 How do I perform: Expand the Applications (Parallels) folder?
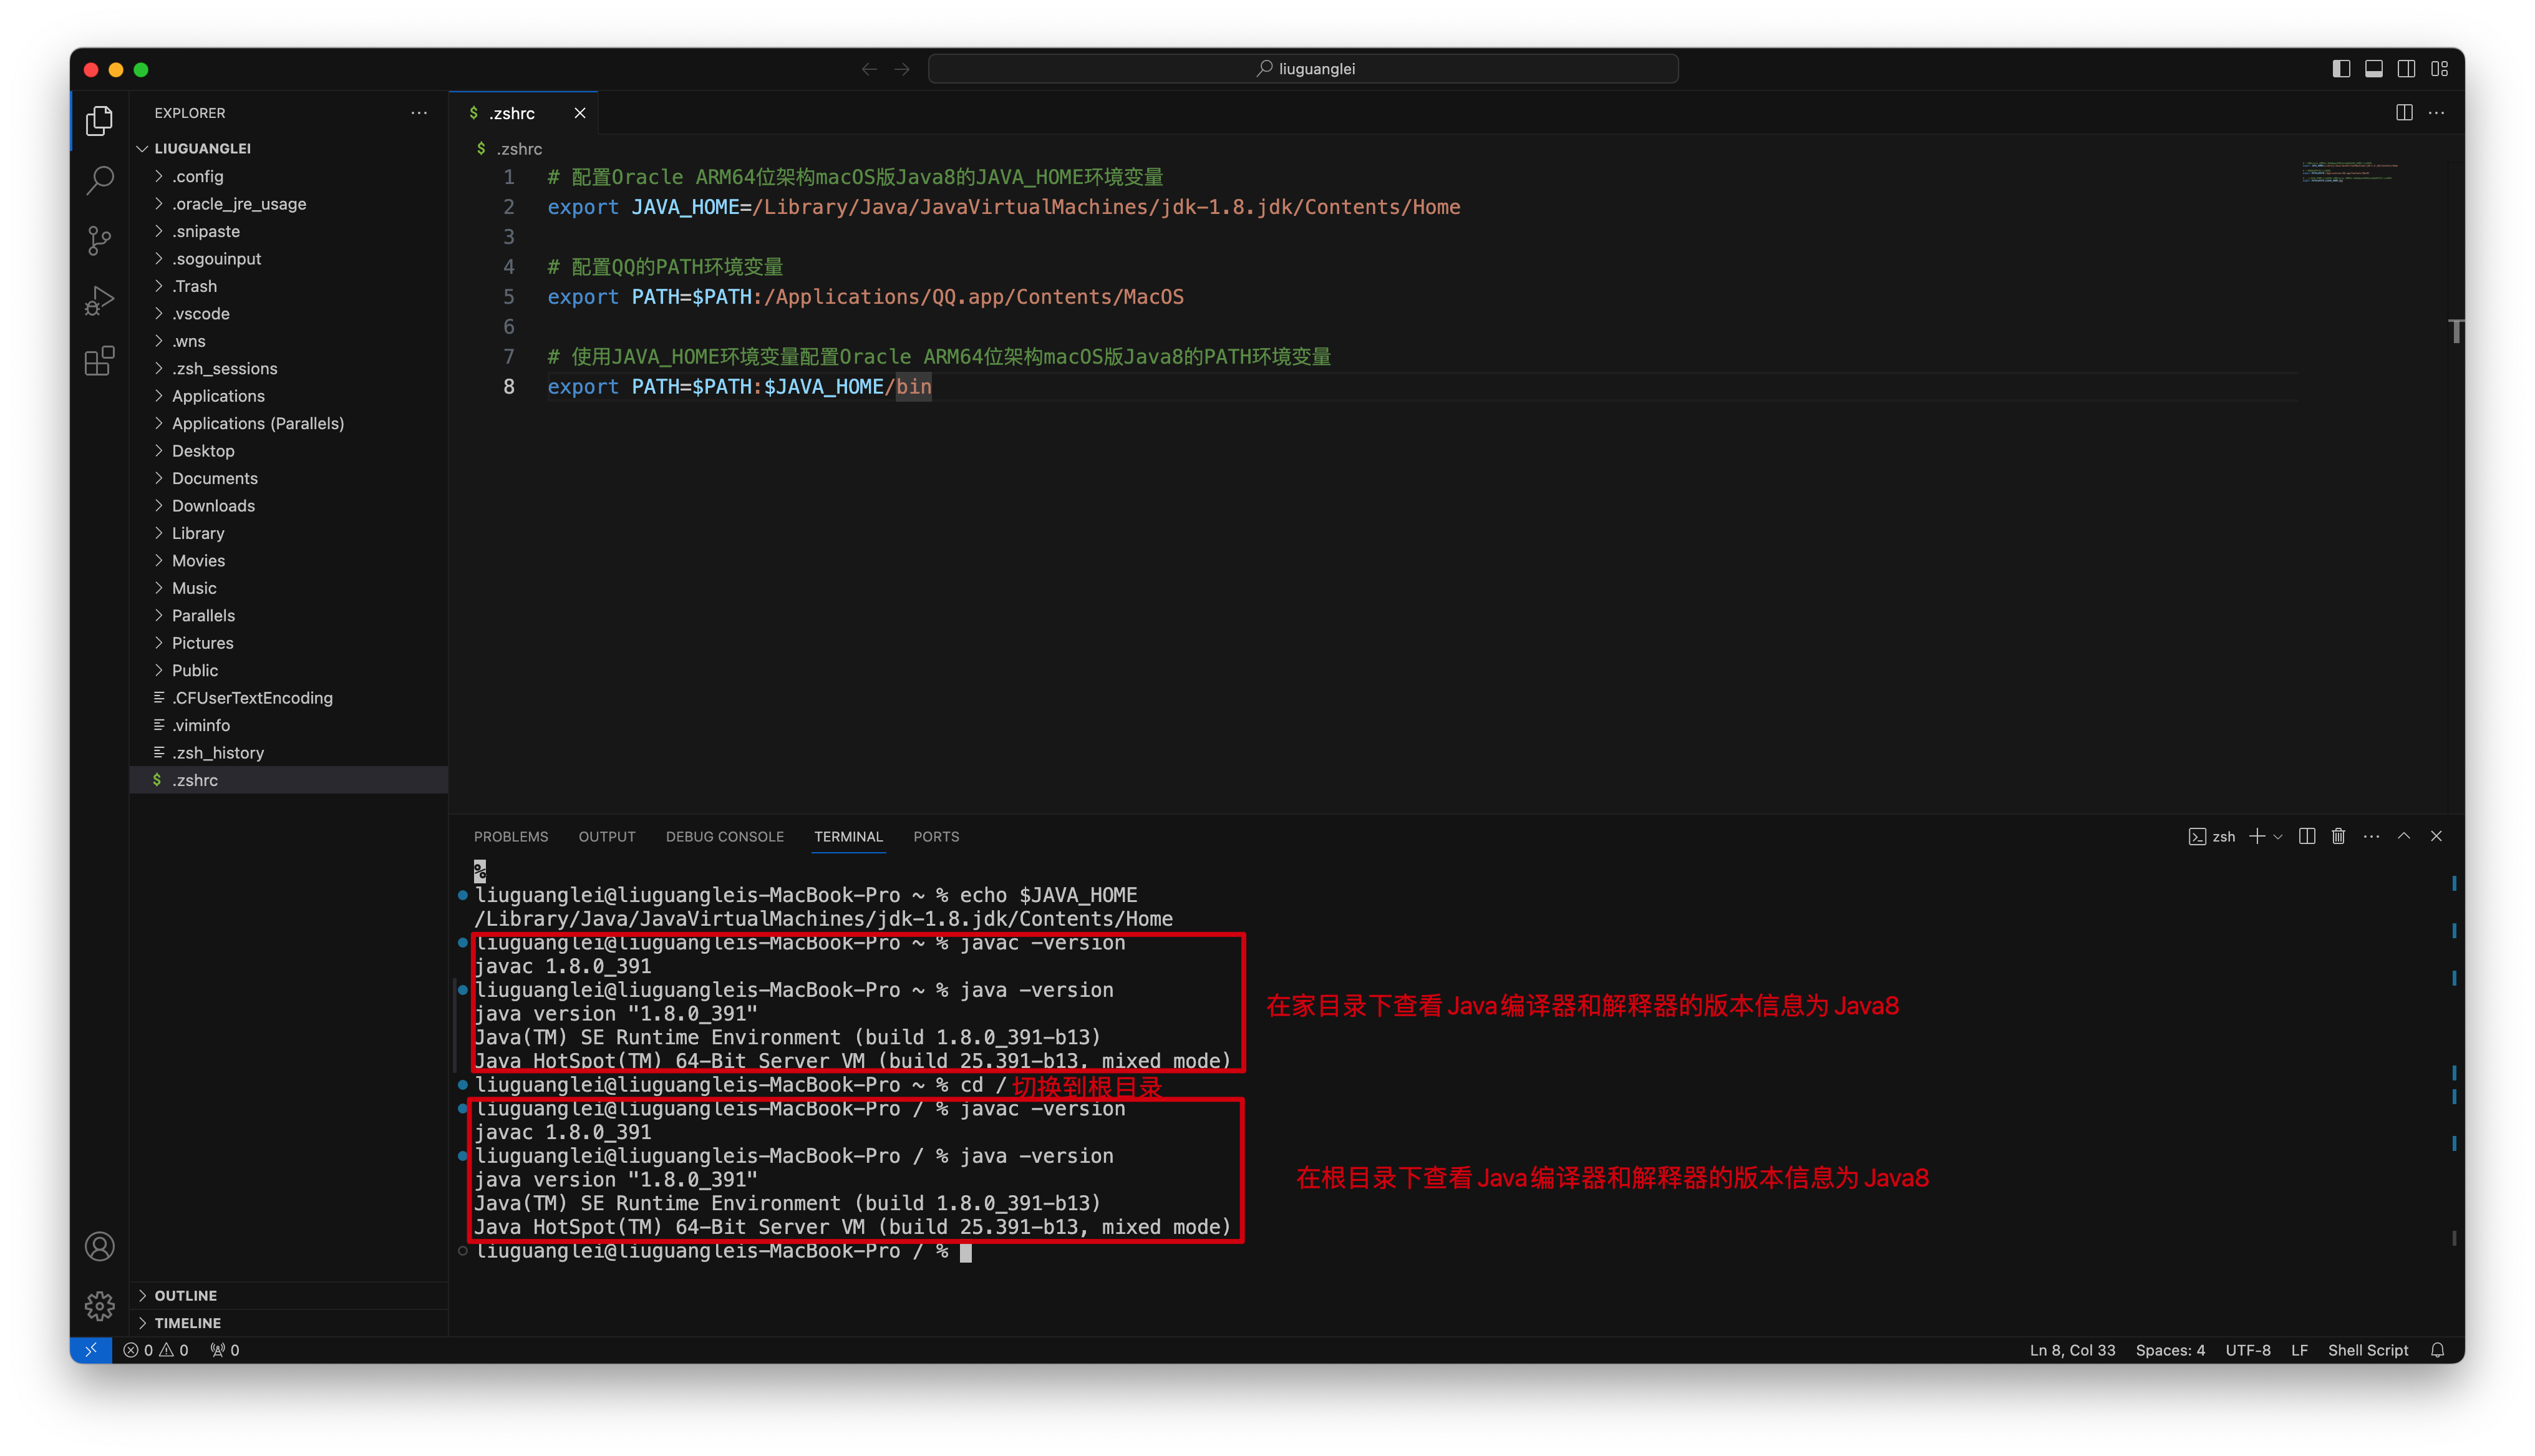pos(290,423)
